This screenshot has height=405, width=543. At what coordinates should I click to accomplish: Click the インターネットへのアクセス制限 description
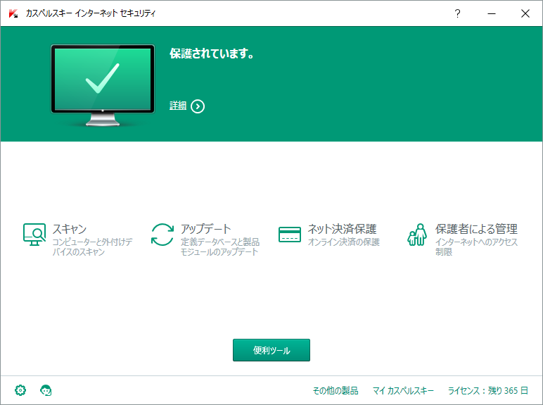click(x=476, y=247)
